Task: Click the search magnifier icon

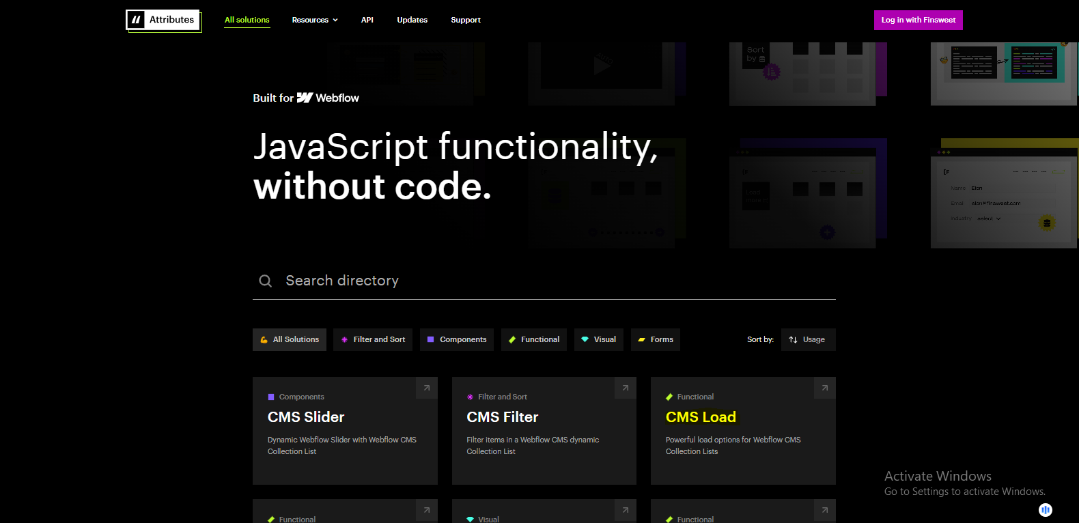Action: pos(266,281)
